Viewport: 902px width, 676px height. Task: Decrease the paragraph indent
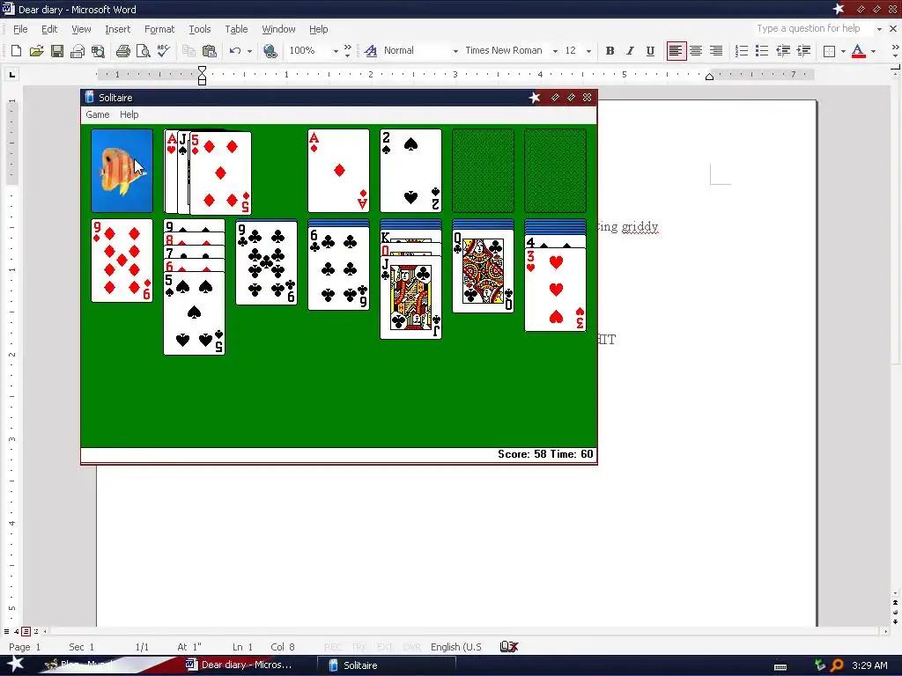click(x=783, y=50)
